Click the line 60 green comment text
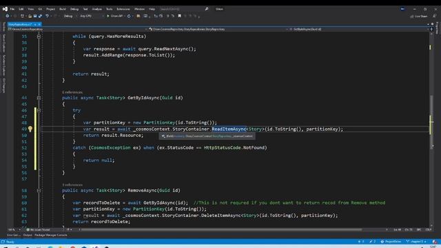Viewport: 441px width, 248px height. tap(289, 203)
